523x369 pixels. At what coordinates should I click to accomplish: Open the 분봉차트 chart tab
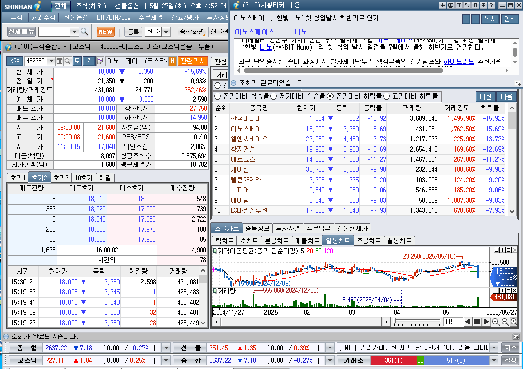pos(276,241)
